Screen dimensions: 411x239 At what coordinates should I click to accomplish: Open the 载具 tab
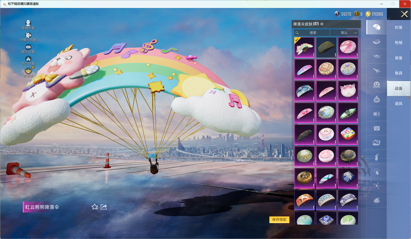tap(398, 73)
